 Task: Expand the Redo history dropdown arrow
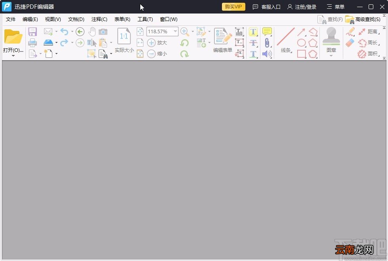click(x=72, y=42)
